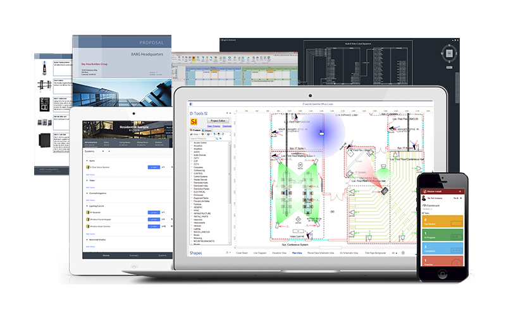The image size is (506, 316).
Task: Collapse the Audio section on tablet
Action: point(87,161)
